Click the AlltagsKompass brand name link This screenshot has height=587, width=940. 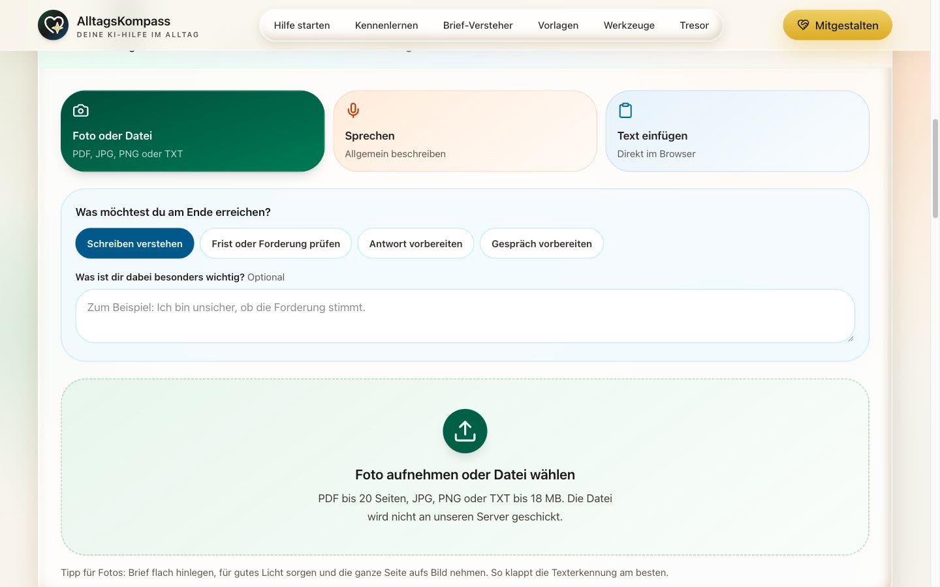click(x=123, y=21)
